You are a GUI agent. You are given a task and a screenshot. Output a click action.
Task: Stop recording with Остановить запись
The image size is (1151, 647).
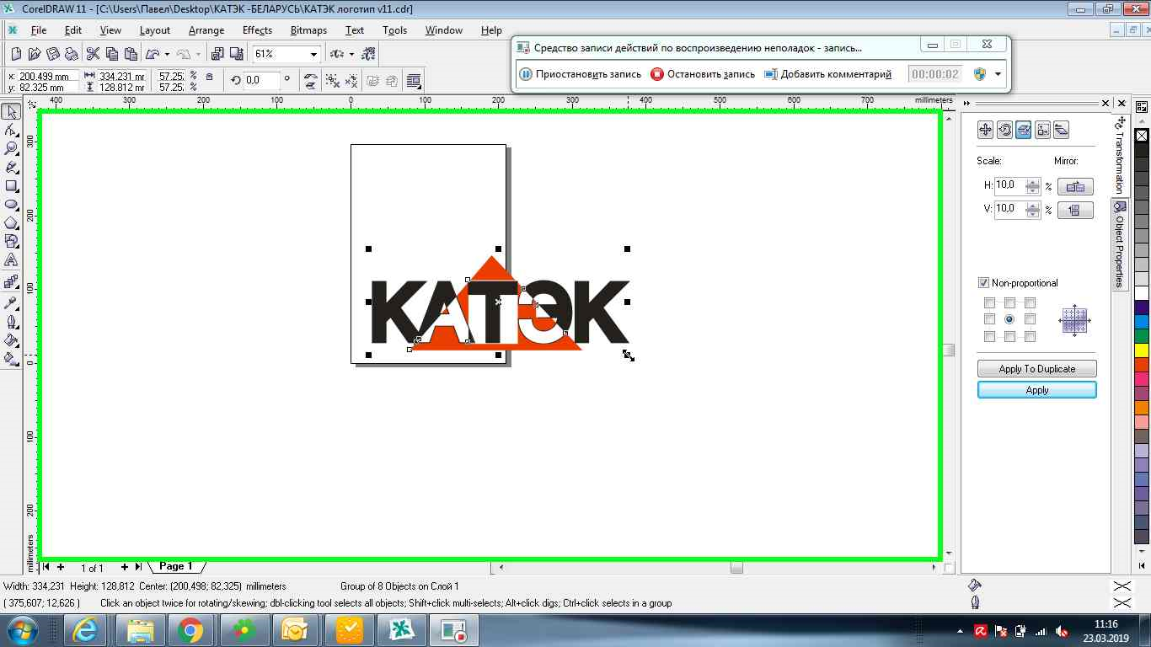tap(703, 74)
